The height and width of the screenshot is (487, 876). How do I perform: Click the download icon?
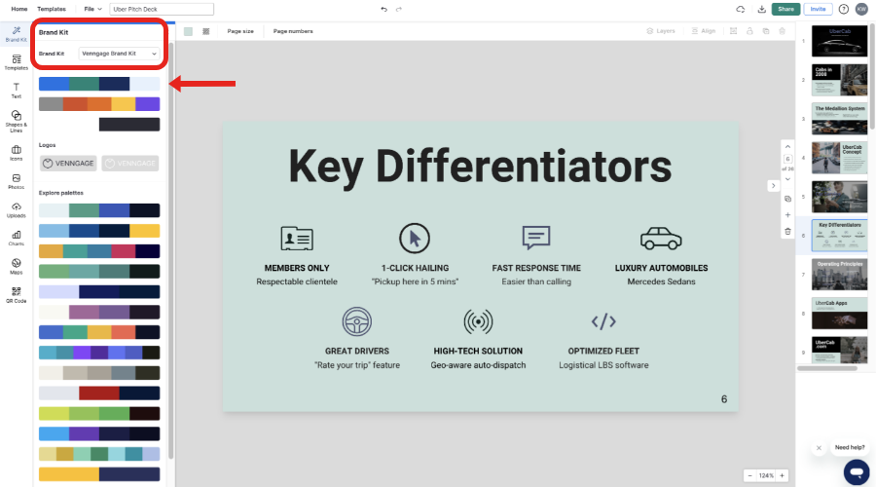(761, 9)
